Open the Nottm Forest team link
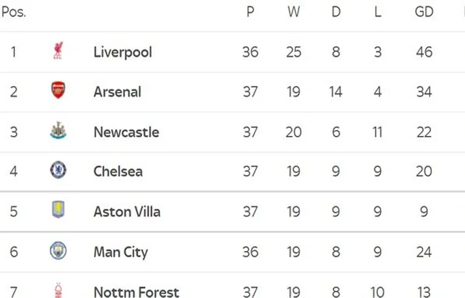465x298 pixels. point(137,291)
